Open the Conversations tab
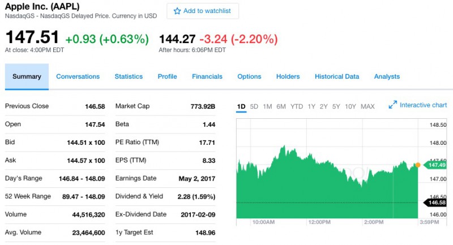Screen dimensions: 453x245 point(78,77)
